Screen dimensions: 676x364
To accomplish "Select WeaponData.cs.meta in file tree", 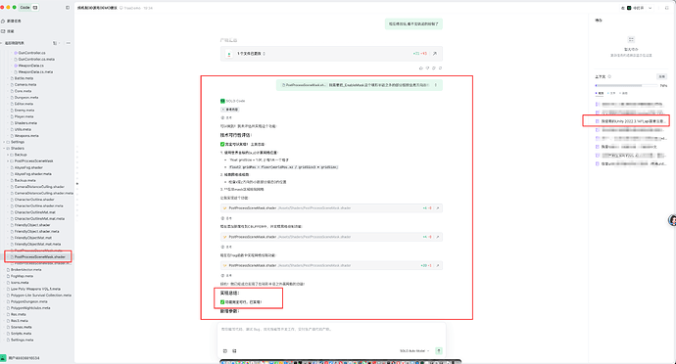I will coord(35,72).
